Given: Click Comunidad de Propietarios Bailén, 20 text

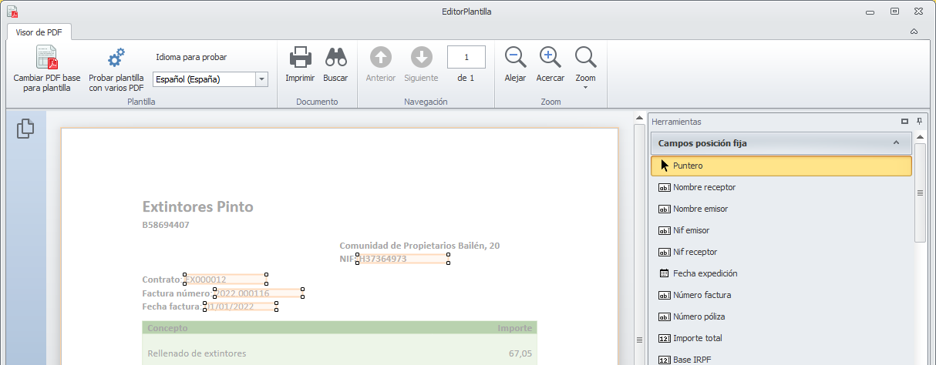Looking at the screenshot, I should click(419, 245).
